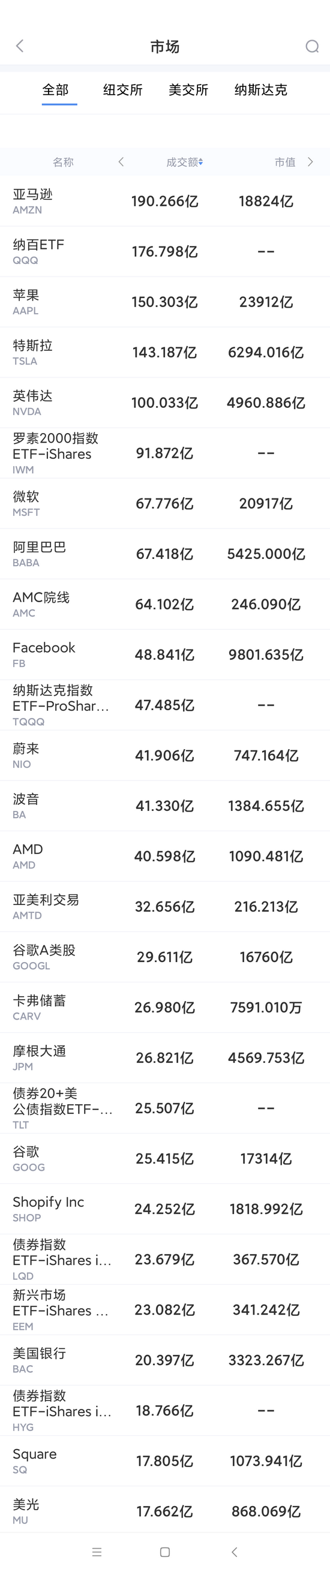Show previous column with left chevron
This screenshot has width=330, height=1572.
point(121,162)
